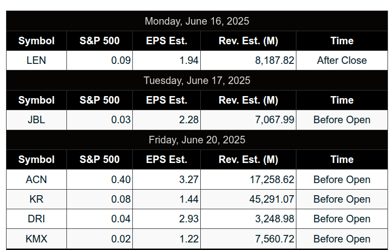Open the ACN ticker symbol
The width and height of the screenshot is (389, 250).
36,180
